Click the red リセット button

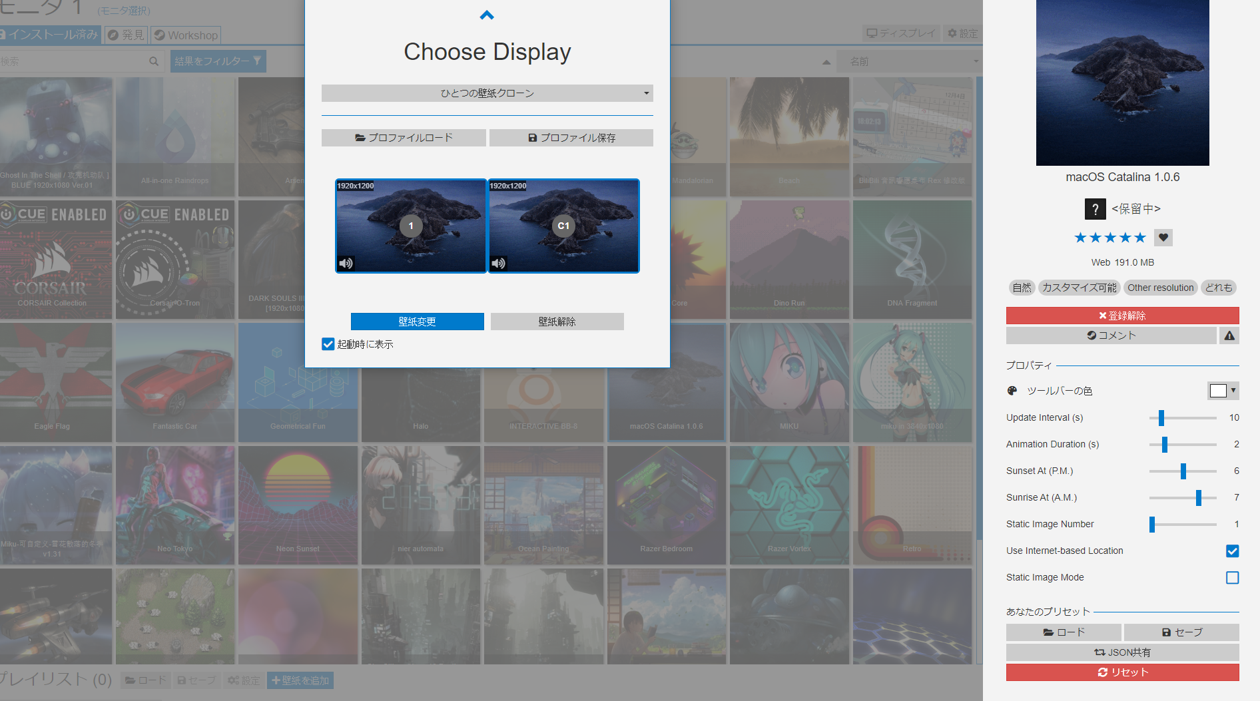(x=1122, y=672)
